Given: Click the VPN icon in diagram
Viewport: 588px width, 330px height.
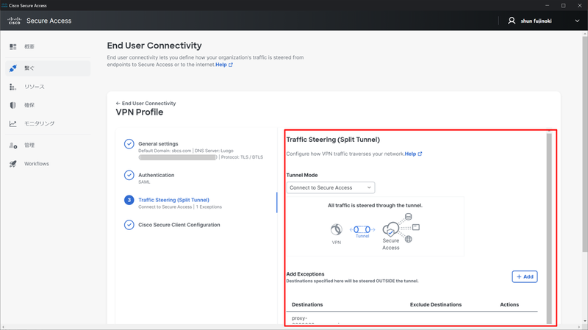Looking at the screenshot, I should 337,229.
